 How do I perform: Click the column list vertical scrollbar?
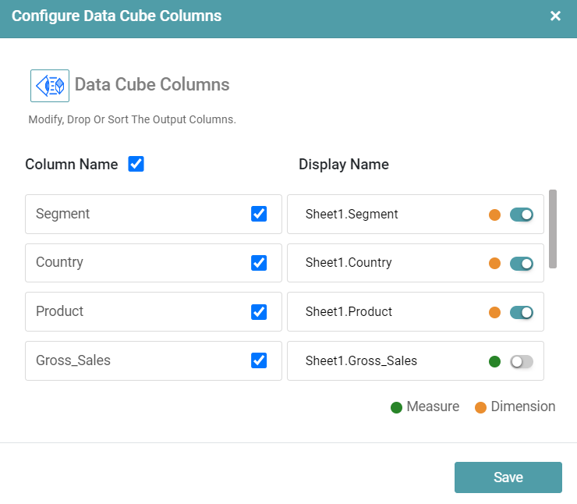click(x=553, y=228)
